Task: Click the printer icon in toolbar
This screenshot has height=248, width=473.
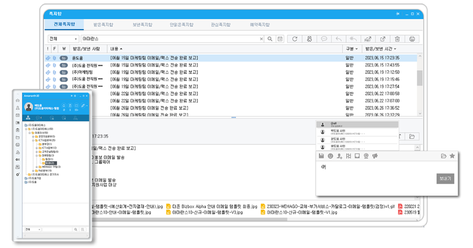Action: coord(412,39)
